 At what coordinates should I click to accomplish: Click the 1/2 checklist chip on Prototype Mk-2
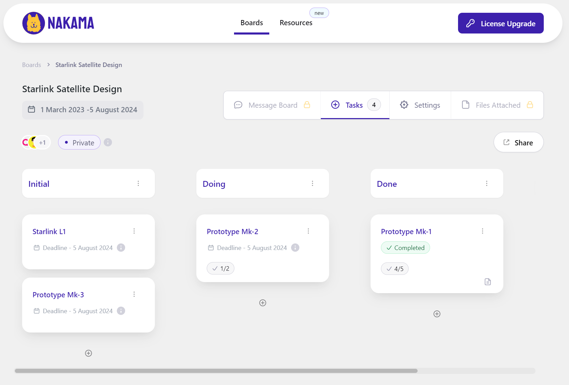click(220, 268)
